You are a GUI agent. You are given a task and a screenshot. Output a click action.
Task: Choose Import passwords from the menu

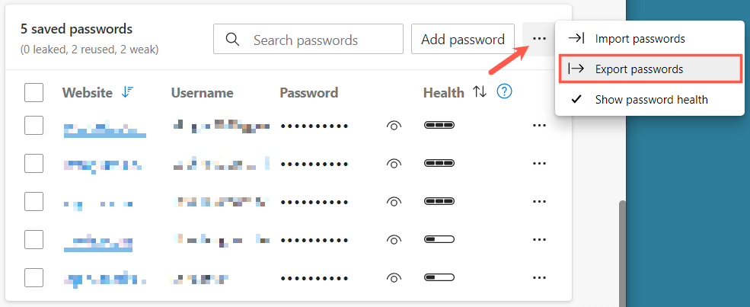[640, 38]
